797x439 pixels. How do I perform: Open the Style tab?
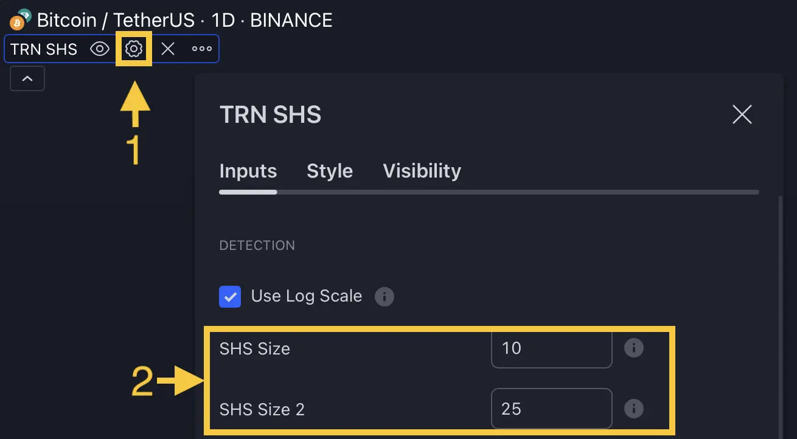330,171
